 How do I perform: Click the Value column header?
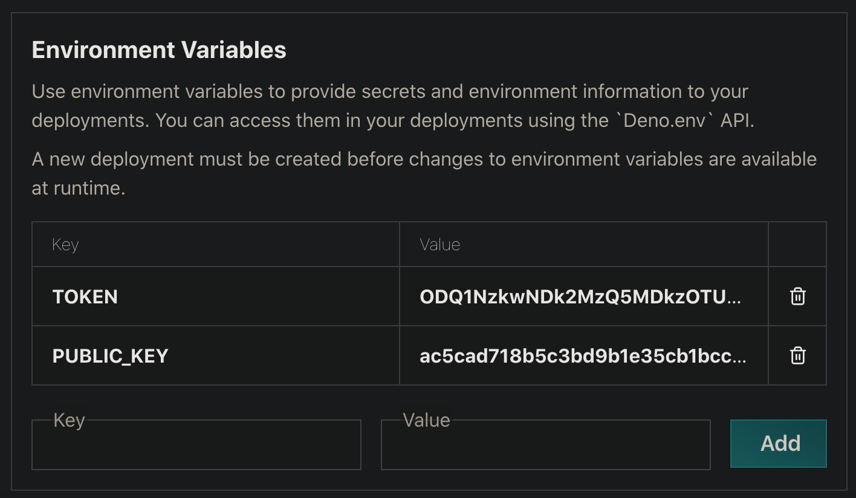tap(439, 245)
